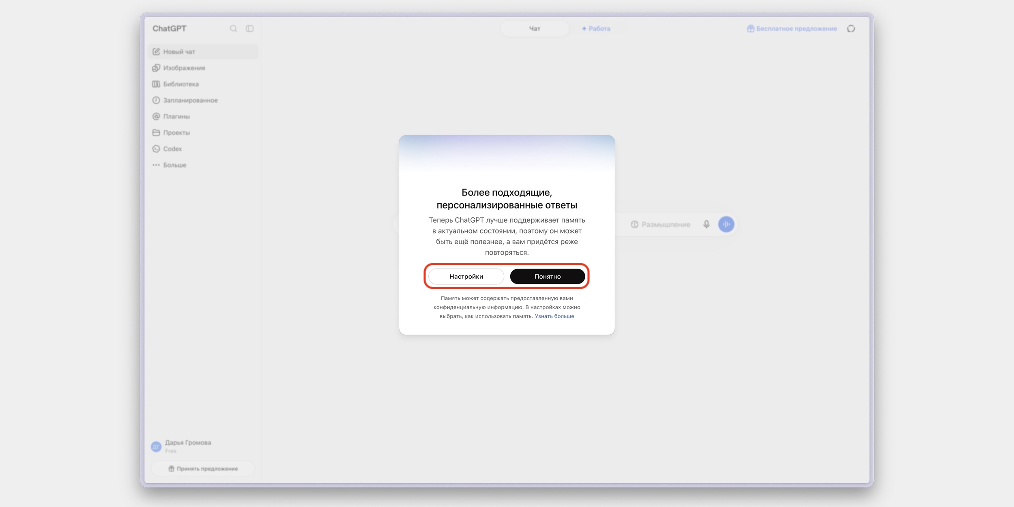Open Изображения in the sidebar
Screen dimensions: 1014x507
203,68
